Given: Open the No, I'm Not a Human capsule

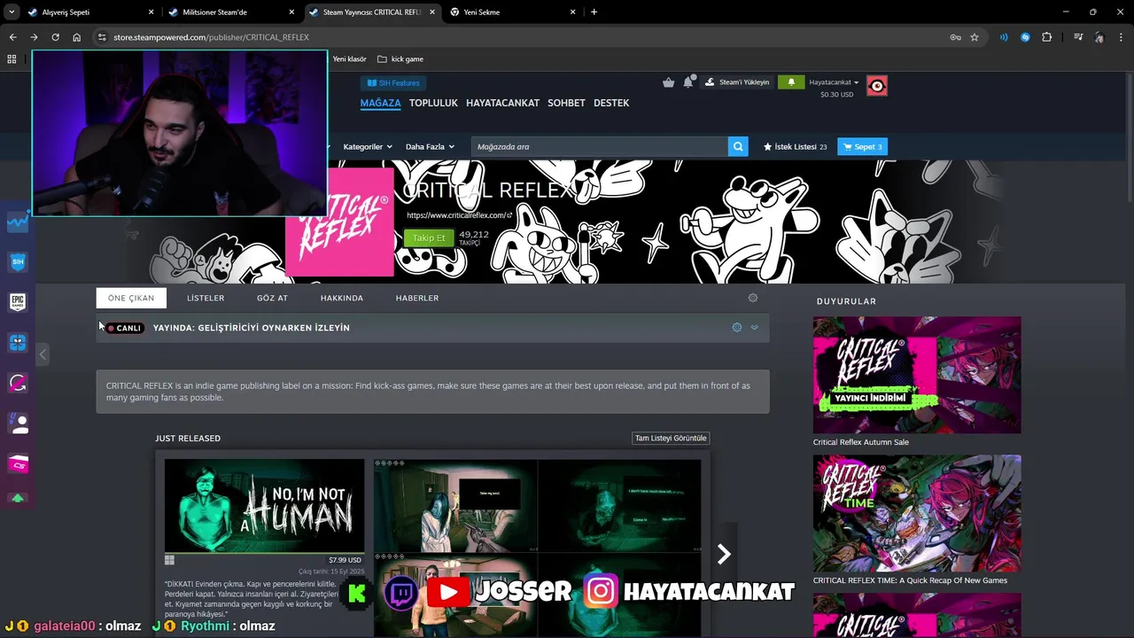Looking at the screenshot, I should click(264, 506).
